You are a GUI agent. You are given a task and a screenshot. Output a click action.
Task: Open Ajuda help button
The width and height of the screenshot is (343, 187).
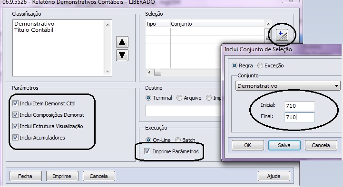[274, 176]
